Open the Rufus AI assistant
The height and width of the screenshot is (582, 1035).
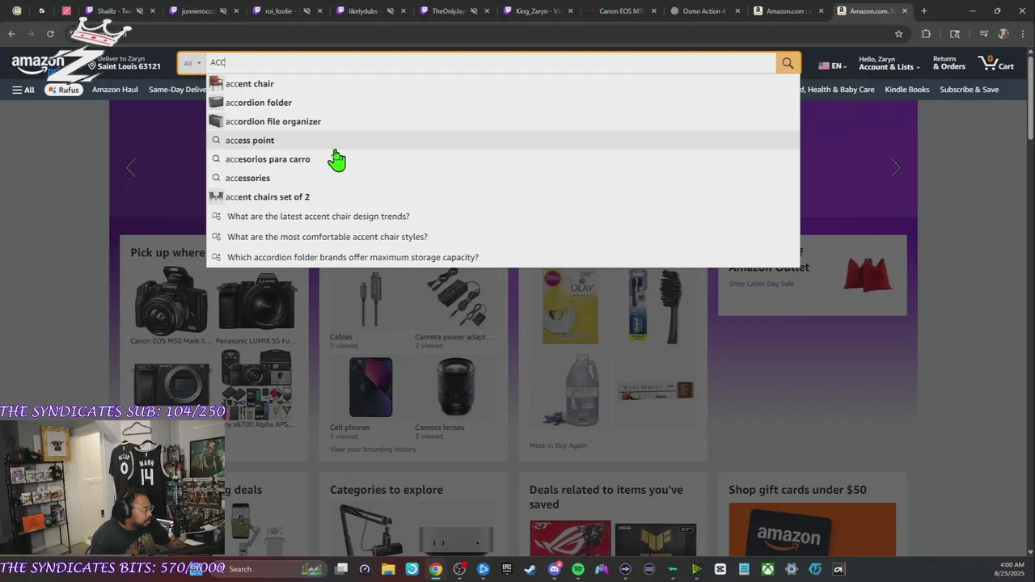pyautogui.click(x=63, y=90)
